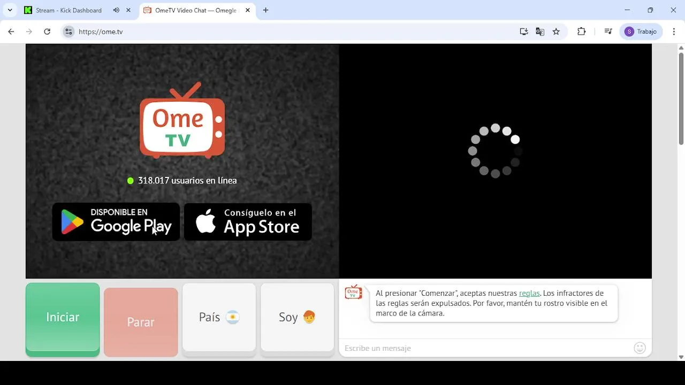The width and height of the screenshot is (685, 385).
Task: Open the tab search dropdown chevron
Action: tap(10, 10)
